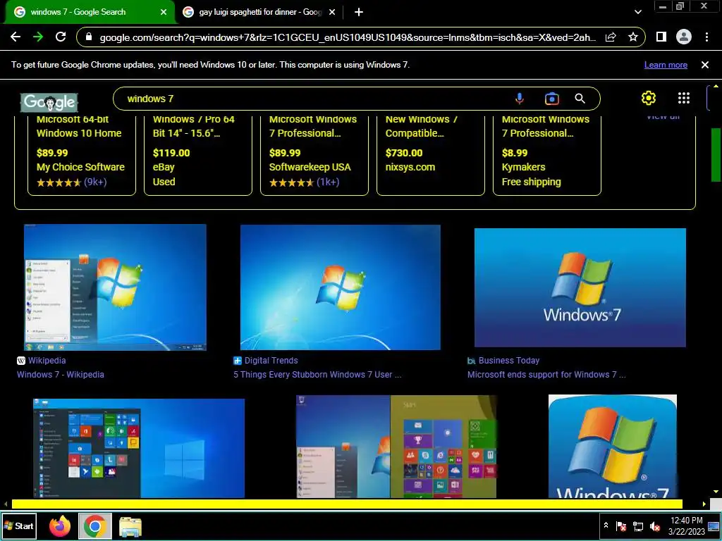Launch Firefox from the taskbar
722x541 pixels.
[x=60, y=526]
